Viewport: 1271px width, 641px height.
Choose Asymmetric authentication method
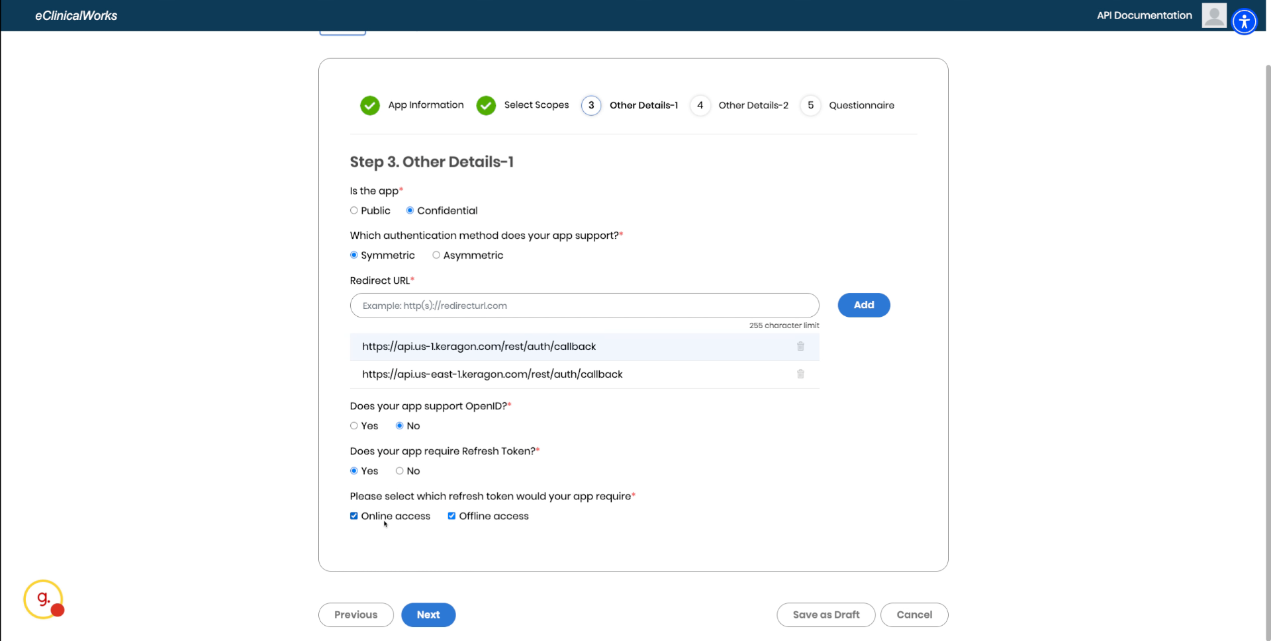pyautogui.click(x=436, y=255)
